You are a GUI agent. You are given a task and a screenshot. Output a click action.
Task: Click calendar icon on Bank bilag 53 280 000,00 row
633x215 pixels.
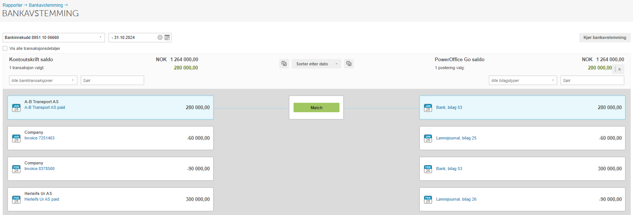pyautogui.click(x=428, y=108)
